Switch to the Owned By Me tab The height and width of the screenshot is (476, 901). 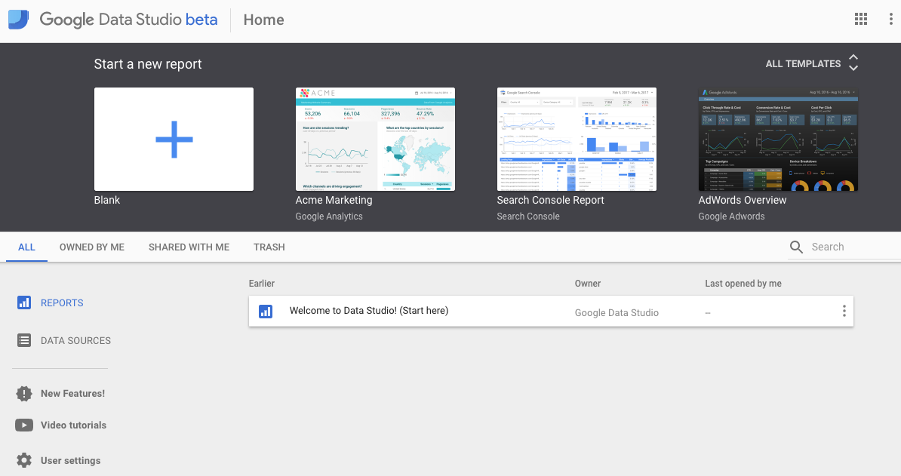(x=92, y=247)
